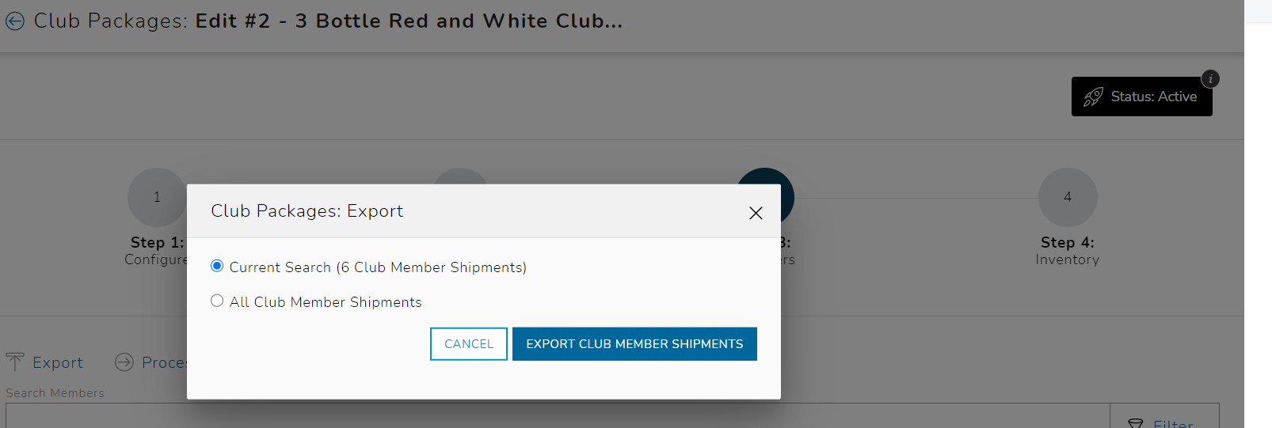This screenshot has height=428, width=1272.
Task: Click the Process circled arrow icon
Action: [124, 362]
